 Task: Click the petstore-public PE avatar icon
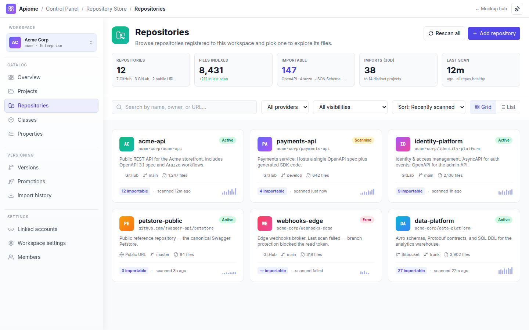pos(127,224)
